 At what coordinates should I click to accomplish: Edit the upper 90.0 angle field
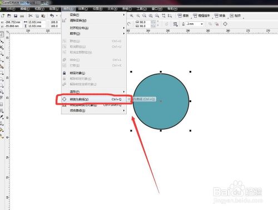tap(145, 22)
